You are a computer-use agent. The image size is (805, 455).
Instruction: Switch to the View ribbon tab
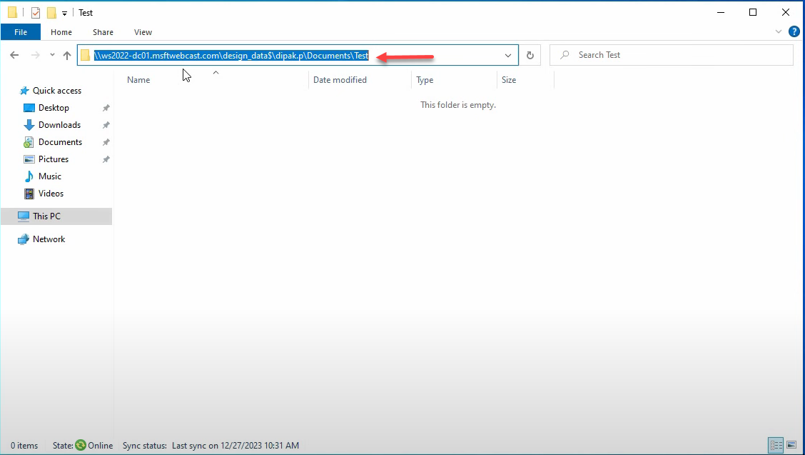(x=143, y=32)
